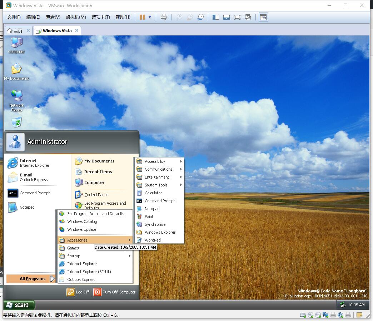The width and height of the screenshot is (373, 321).
Task: Click the start button
Action: [x=19, y=305]
